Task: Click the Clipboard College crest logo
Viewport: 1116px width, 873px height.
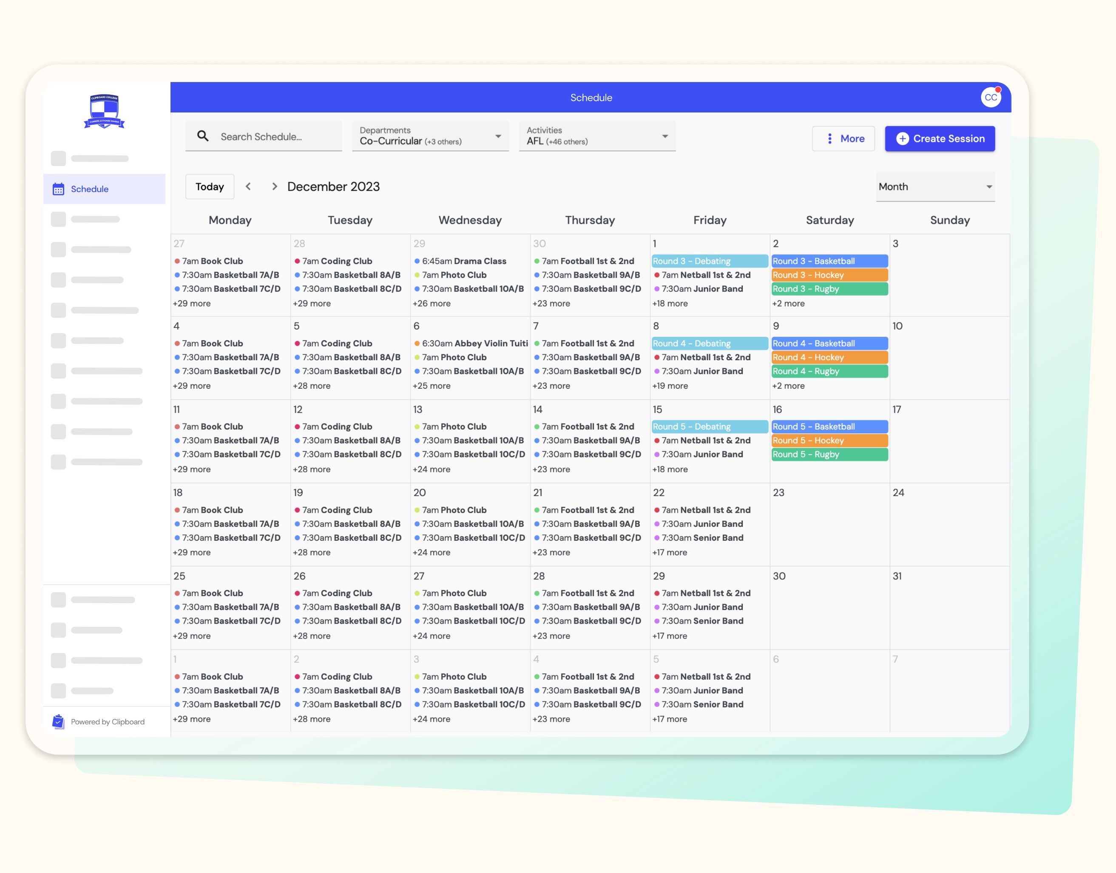Action: click(104, 111)
